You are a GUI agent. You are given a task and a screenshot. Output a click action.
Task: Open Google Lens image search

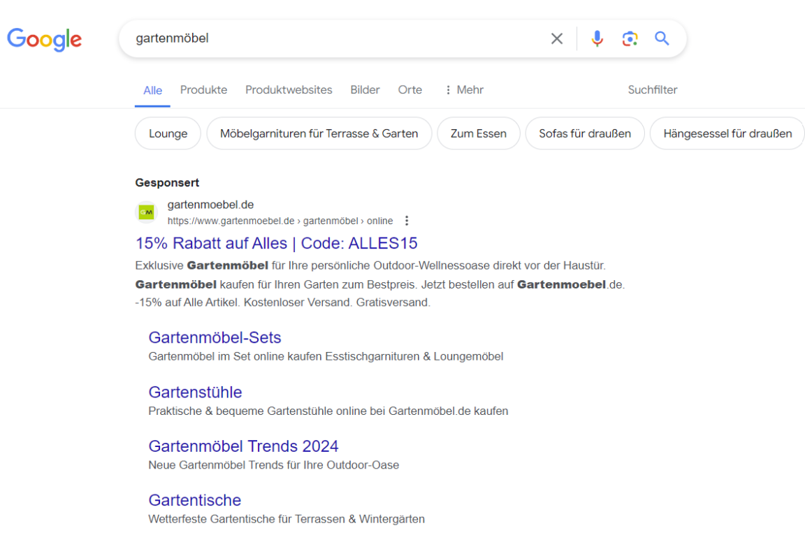630,39
